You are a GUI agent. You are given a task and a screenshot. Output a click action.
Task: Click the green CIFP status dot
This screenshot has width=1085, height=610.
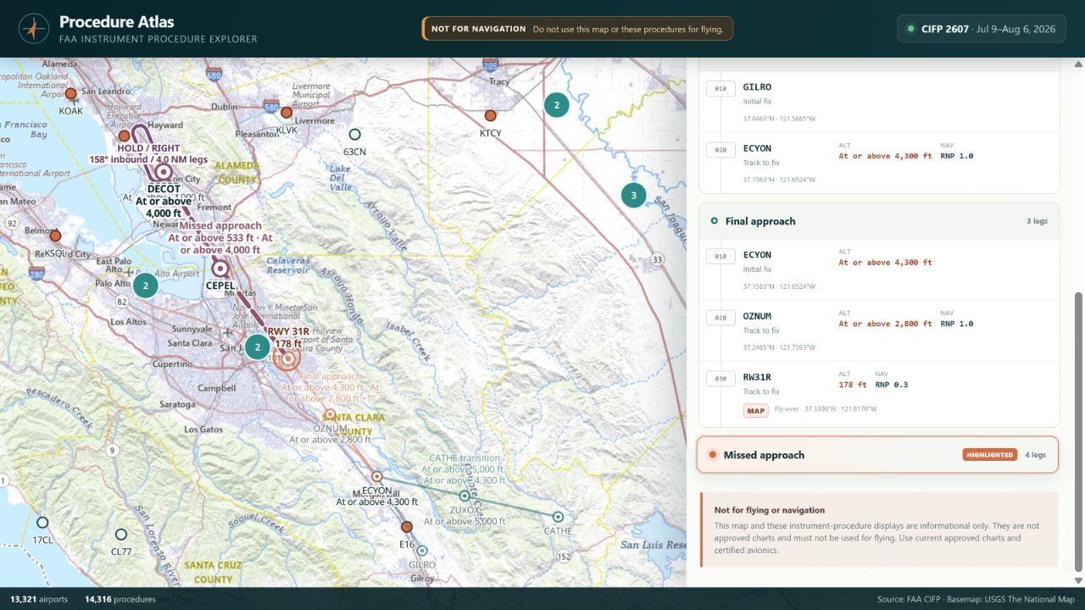pyautogui.click(x=911, y=29)
